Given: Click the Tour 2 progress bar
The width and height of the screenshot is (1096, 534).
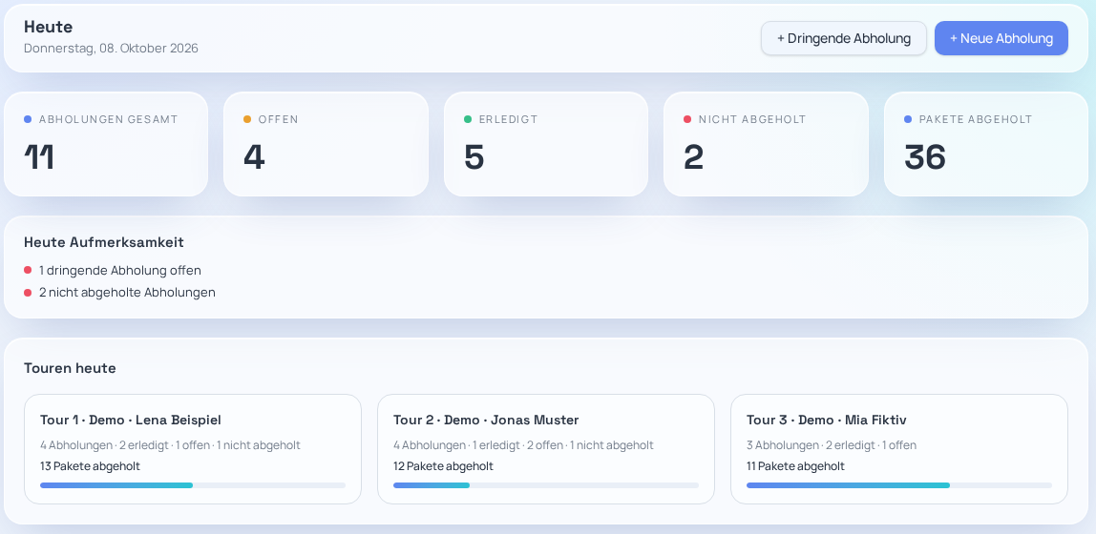Looking at the screenshot, I should click(x=546, y=485).
